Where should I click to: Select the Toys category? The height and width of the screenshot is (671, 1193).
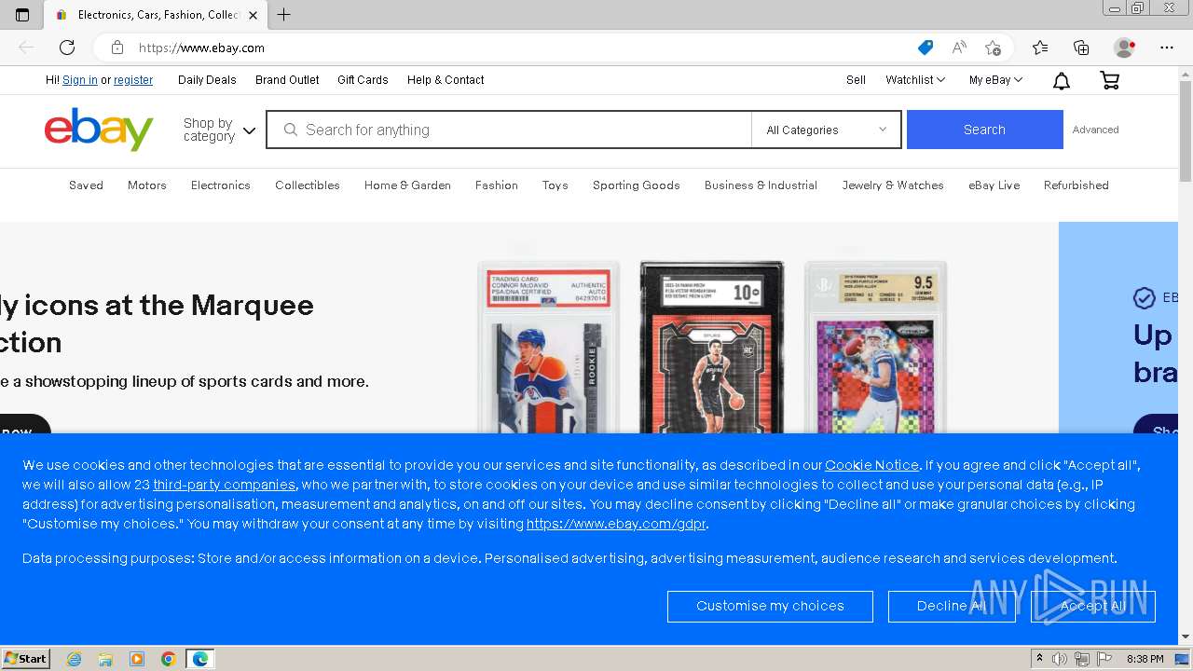pyautogui.click(x=555, y=185)
